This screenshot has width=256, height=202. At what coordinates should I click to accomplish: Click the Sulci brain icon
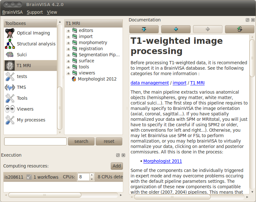(x=10, y=55)
